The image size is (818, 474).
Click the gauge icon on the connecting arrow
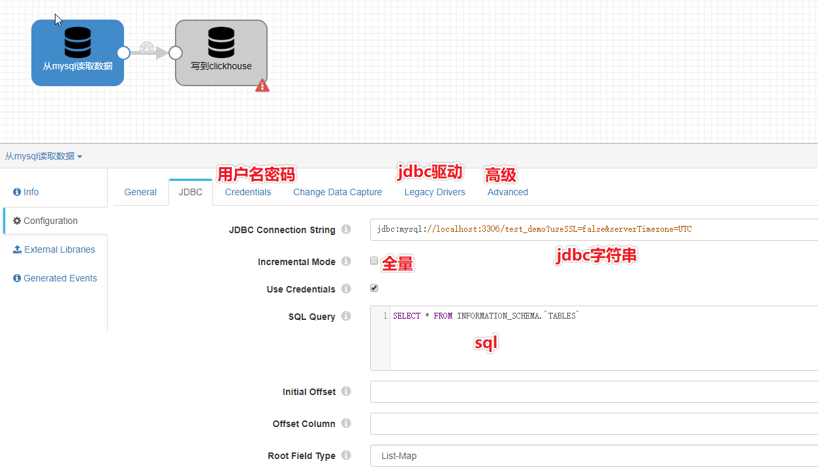tap(146, 48)
